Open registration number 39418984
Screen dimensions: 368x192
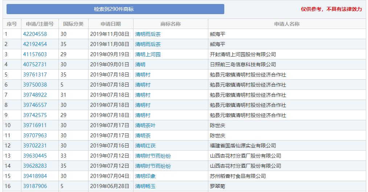35,176
